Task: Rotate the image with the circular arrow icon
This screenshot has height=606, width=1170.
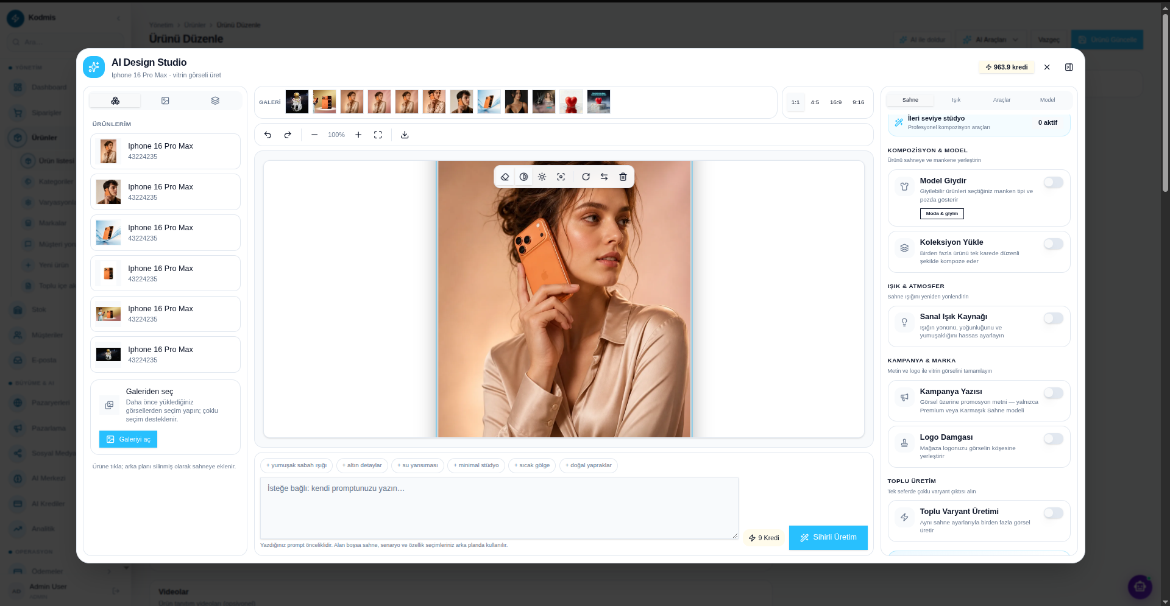Action: [x=586, y=177]
